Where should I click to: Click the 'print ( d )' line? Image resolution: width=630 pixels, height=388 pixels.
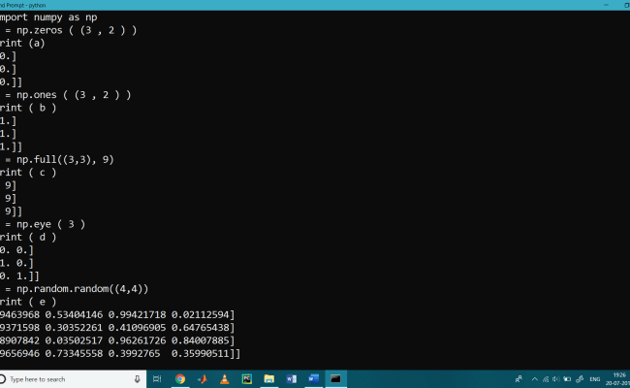(28, 238)
